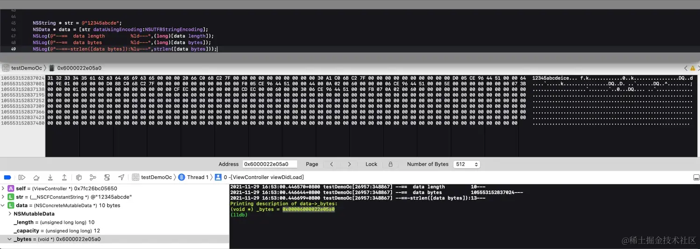
Task: Select testDemoOc in debug bar breadcrumb
Action: (x=157, y=177)
